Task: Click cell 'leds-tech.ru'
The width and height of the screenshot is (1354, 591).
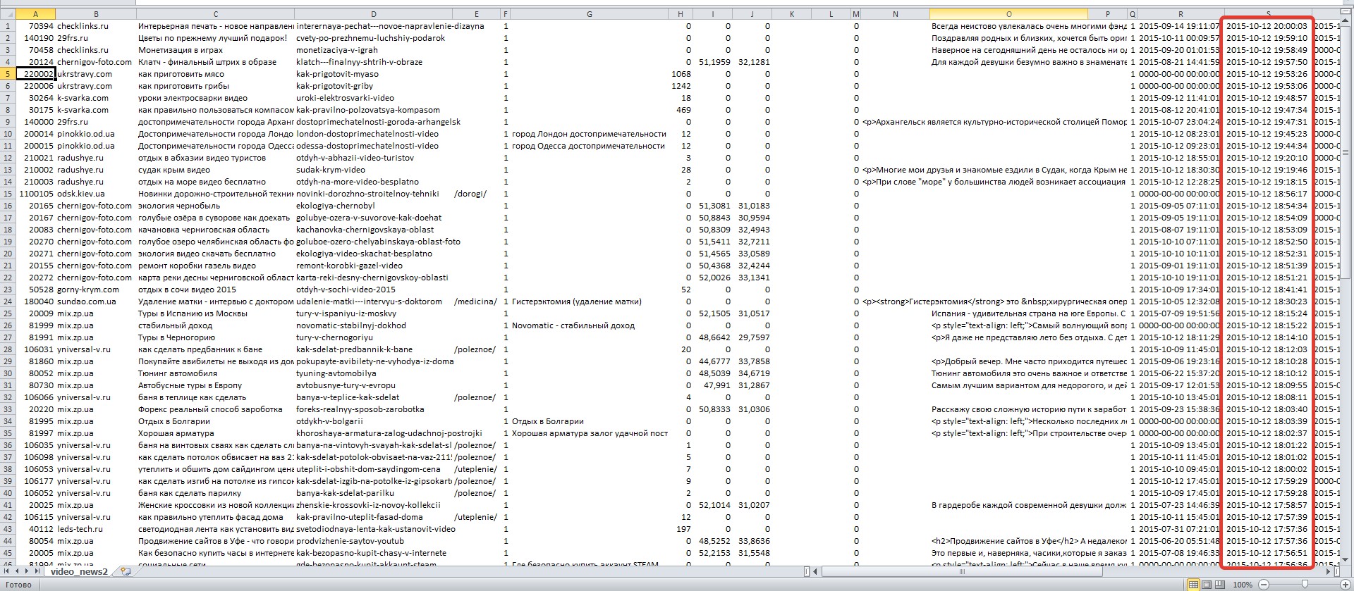Action: point(96,529)
